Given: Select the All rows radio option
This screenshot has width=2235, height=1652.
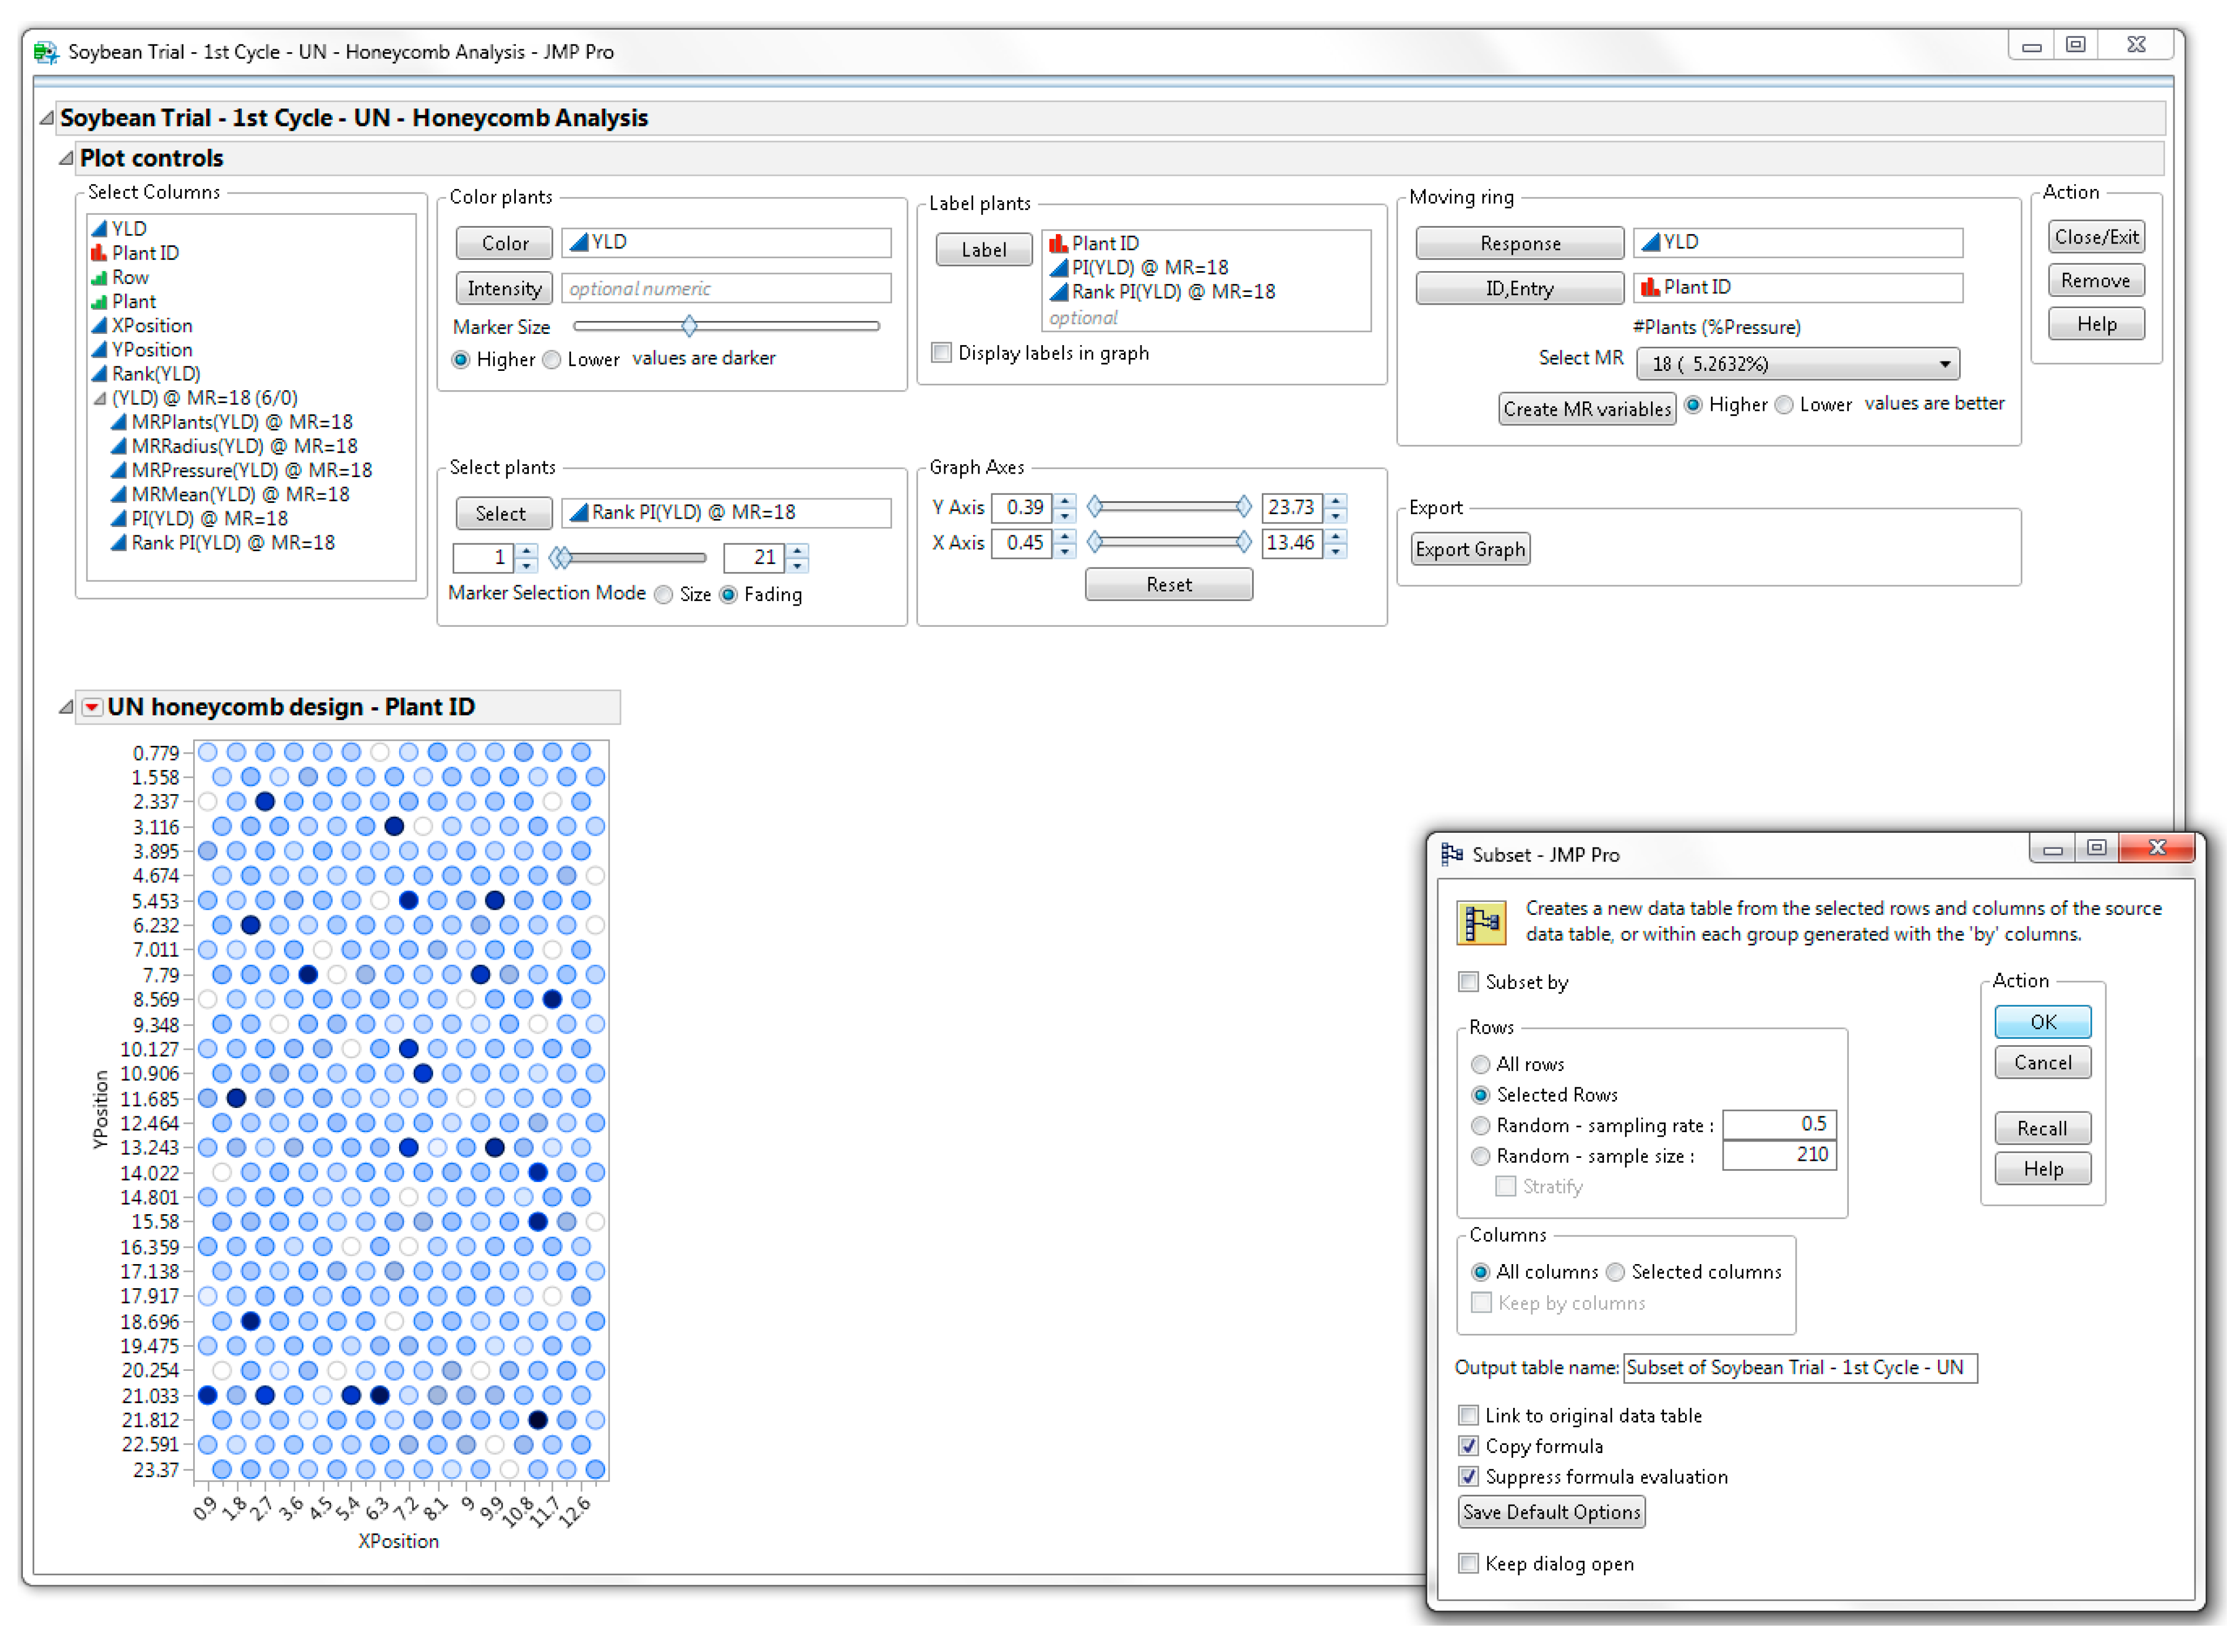Looking at the screenshot, I should click(x=1481, y=1065).
